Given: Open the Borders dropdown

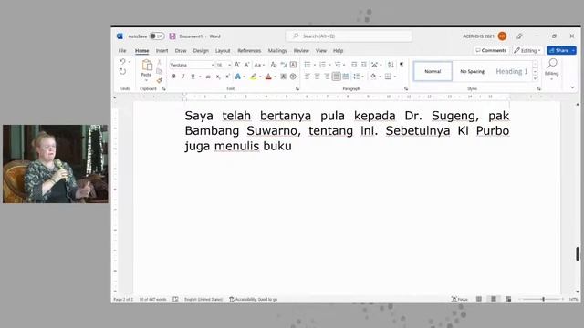Looking at the screenshot, I should 395,77.
